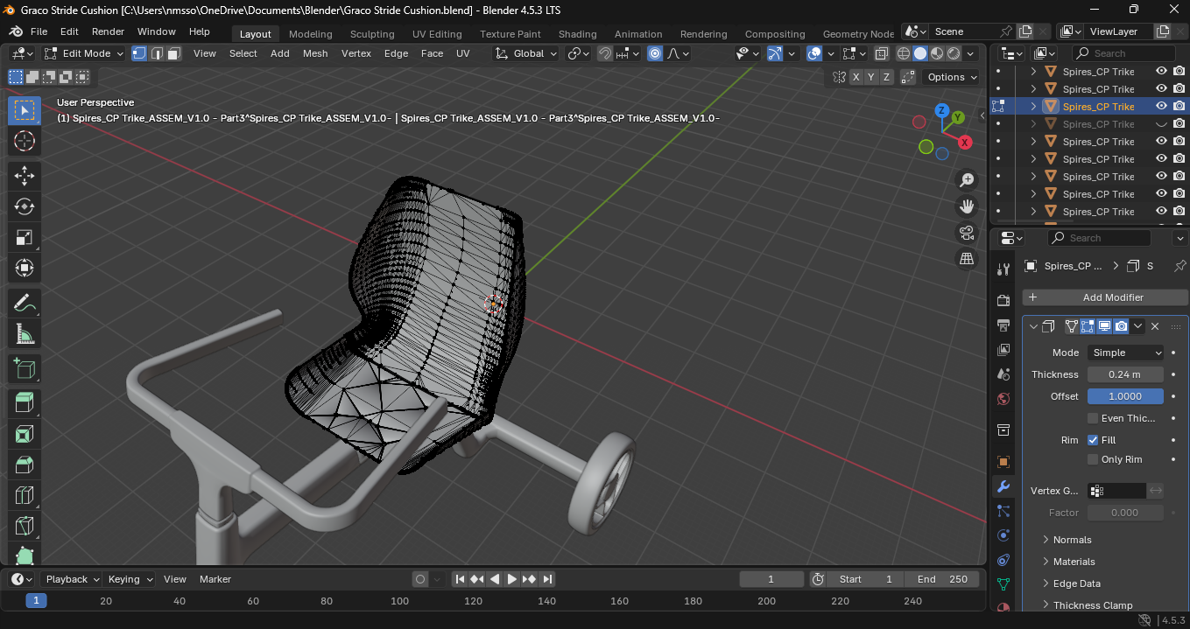Viewport: 1190px width, 629px height.
Task: Switch to the UV Editing workspace tab
Action: tap(436, 34)
